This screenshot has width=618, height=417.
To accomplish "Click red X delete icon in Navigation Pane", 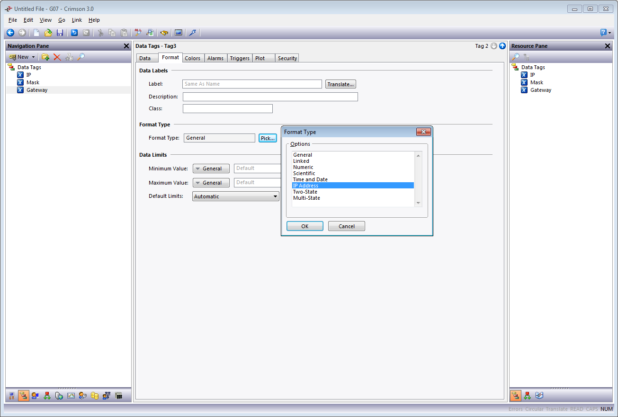I will click(x=57, y=57).
